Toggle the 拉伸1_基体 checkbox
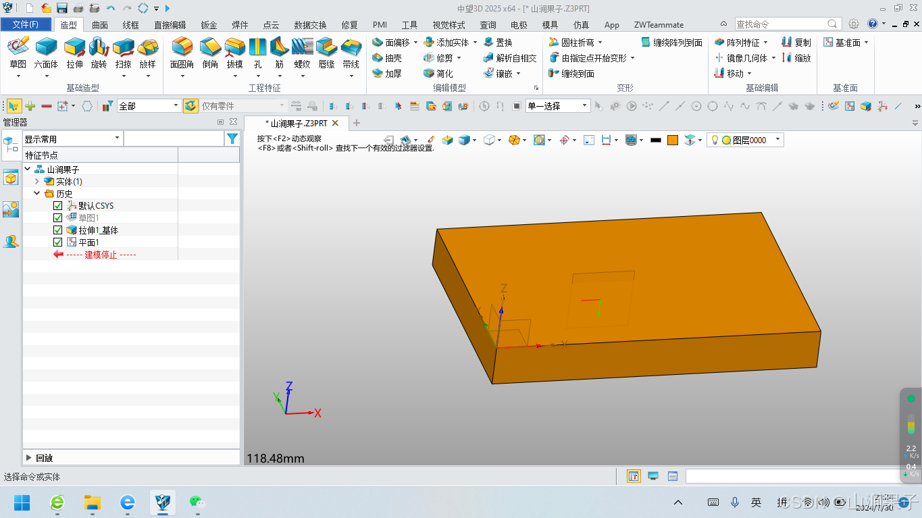Viewport: 922px width, 518px height. pos(58,230)
